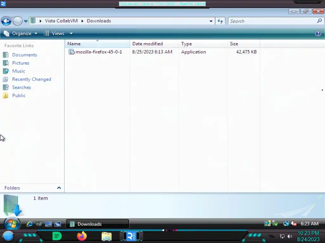
Task: Open the recent pages dropdown arrow
Action: pos(26,21)
